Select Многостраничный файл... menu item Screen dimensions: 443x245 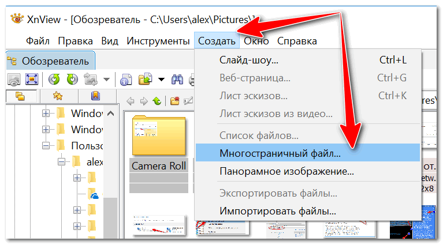[x=308, y=153]
